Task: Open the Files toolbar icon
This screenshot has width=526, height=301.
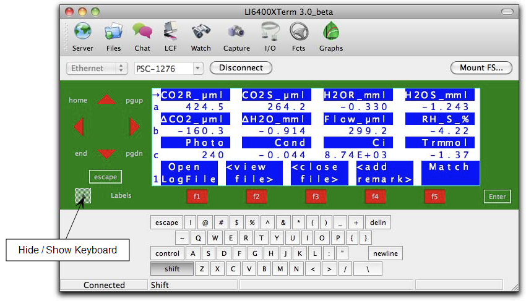Action: pyautogui.click(x=113, y=36)
